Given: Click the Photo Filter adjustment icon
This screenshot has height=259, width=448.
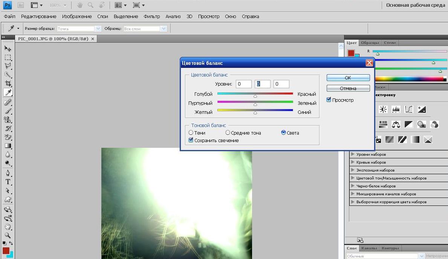Looking at the screenshot, I should tap(422, 124).
